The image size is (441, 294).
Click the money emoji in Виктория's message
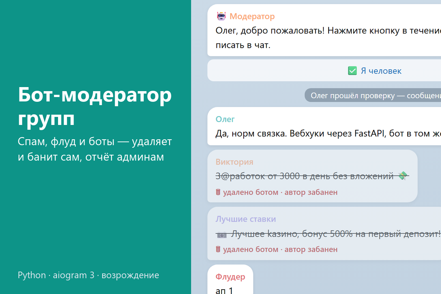[x=402, y=176]
